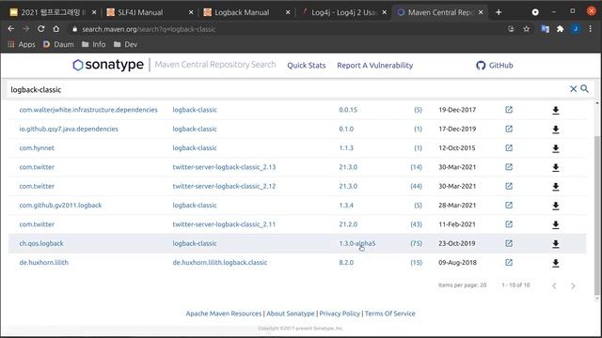
Task: Go to previous results page arrow
Action: tap(554, 285)
